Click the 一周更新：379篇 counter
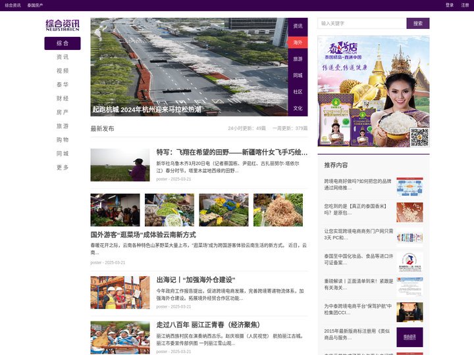 click(290, 128)
